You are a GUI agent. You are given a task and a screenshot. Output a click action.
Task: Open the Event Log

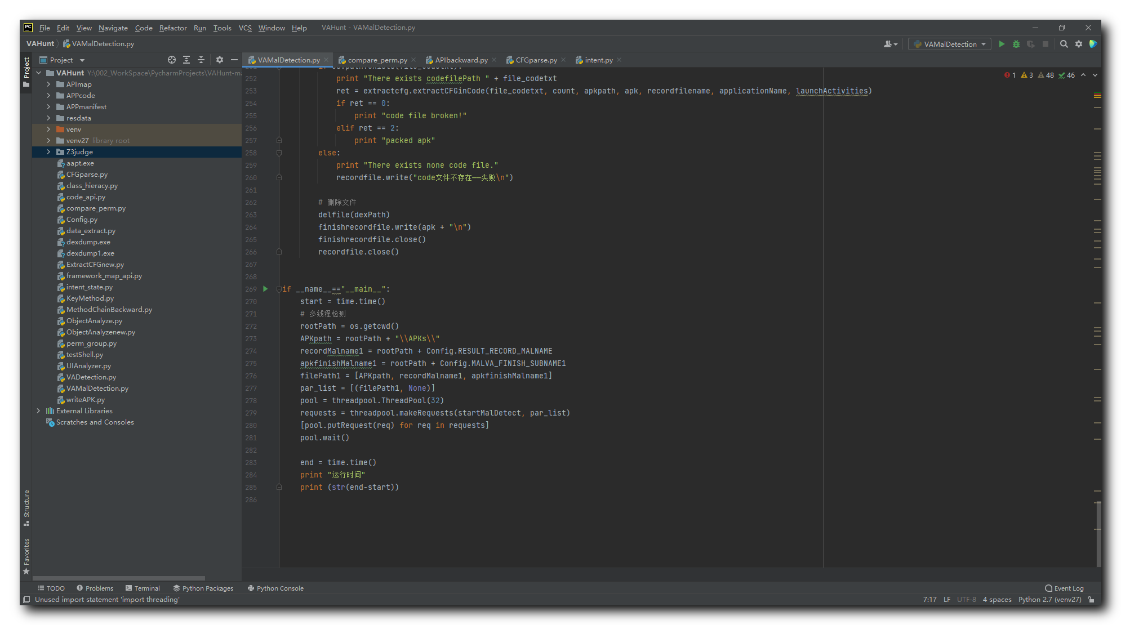pos(1064,588)
